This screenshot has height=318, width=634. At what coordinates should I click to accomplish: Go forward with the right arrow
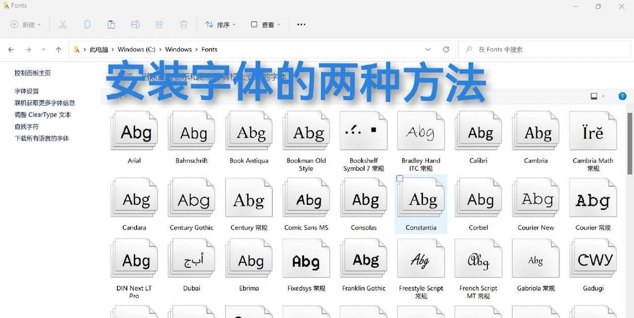(x=28, y=49)
